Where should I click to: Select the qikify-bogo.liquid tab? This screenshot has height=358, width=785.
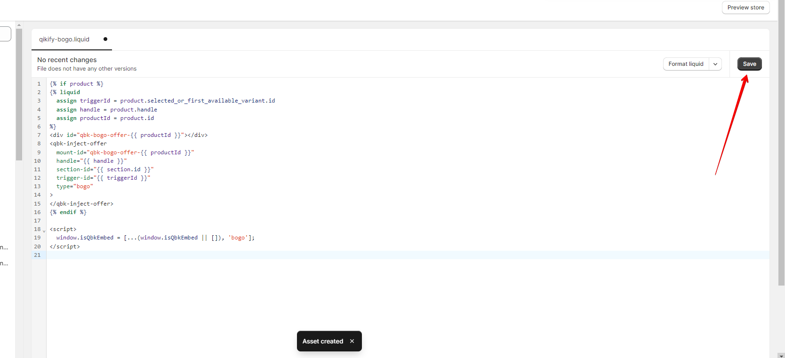pos(64,40)
